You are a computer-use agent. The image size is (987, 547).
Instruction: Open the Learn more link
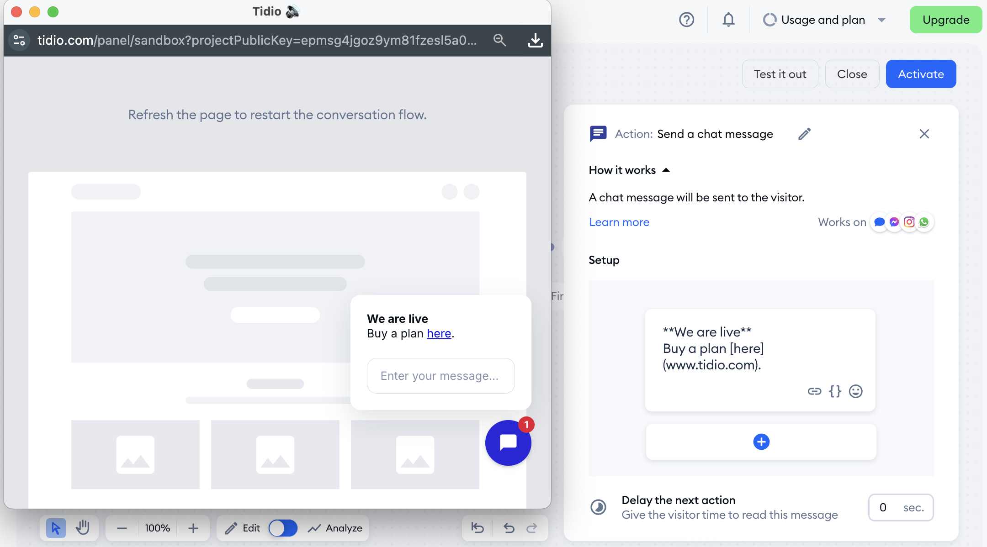coord(619,222)
